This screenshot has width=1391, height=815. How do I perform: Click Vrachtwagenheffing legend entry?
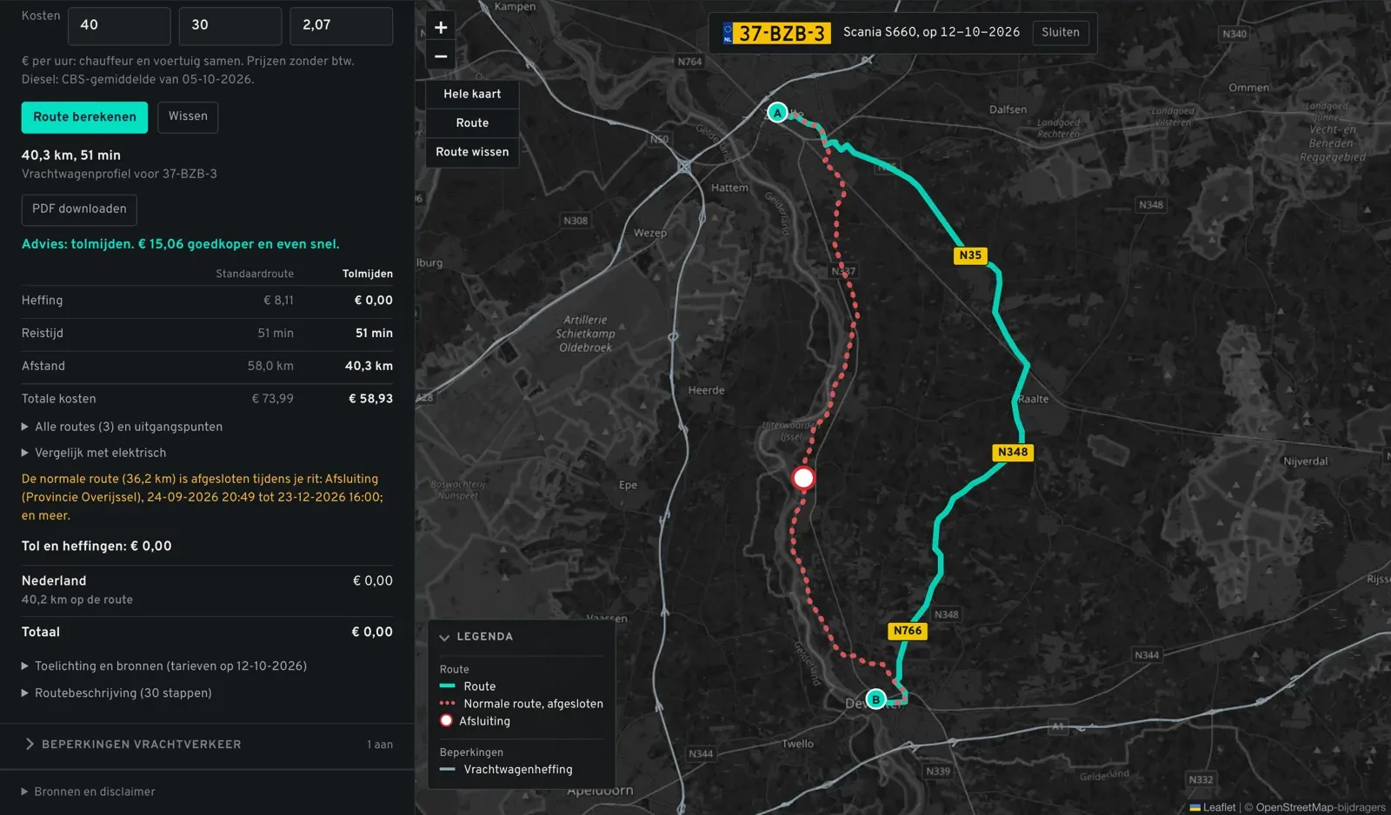pos(506,770)
